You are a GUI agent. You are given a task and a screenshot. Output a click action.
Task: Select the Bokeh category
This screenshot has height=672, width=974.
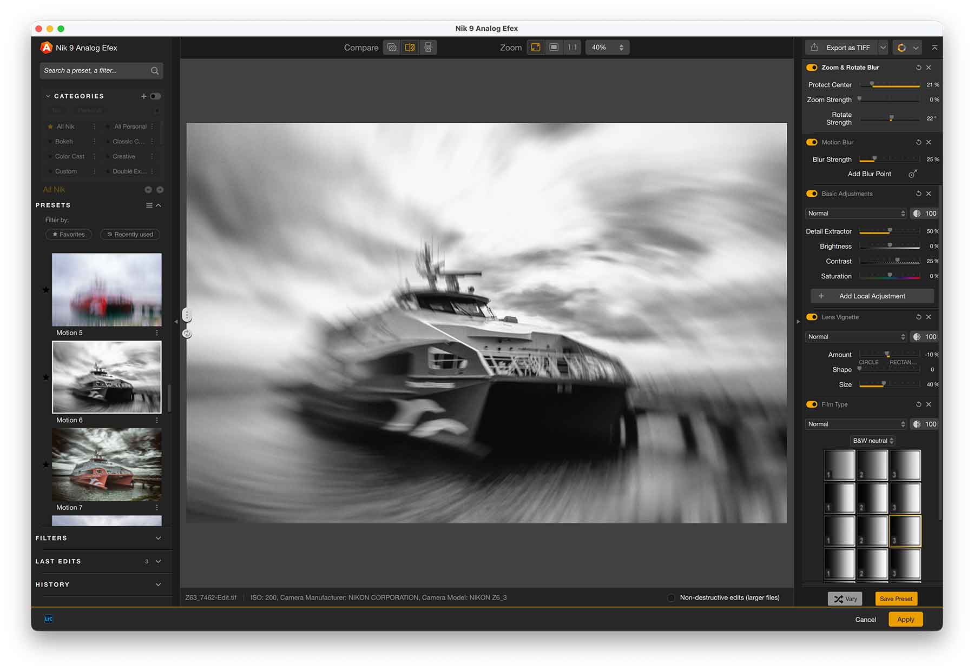[x=64, y=142]
